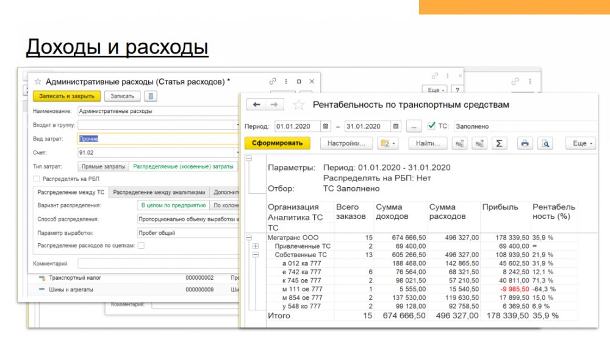Click the sigma sum icon

[x=499, y=143]
